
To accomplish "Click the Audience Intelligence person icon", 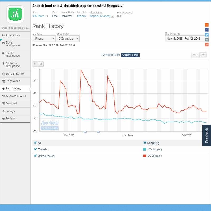I will [x=3, y=63].
